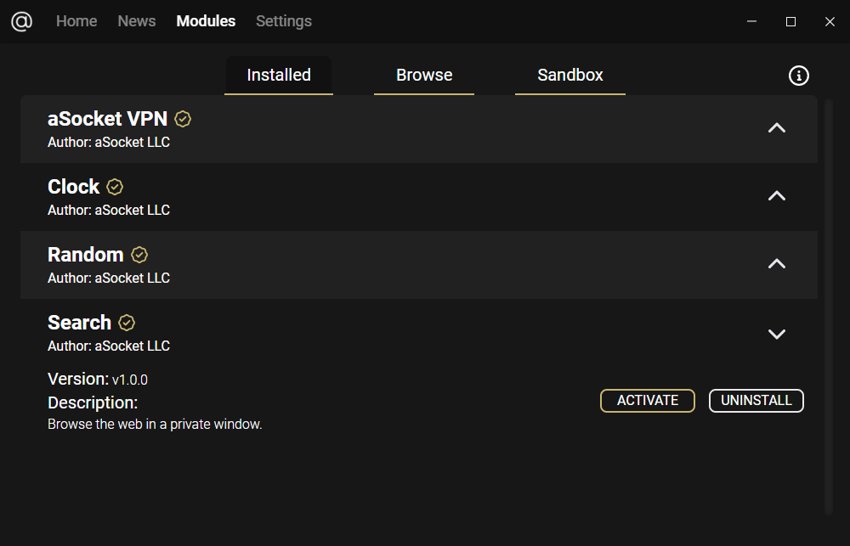
Task: Open the module info icon
Action: coord(799,76)
